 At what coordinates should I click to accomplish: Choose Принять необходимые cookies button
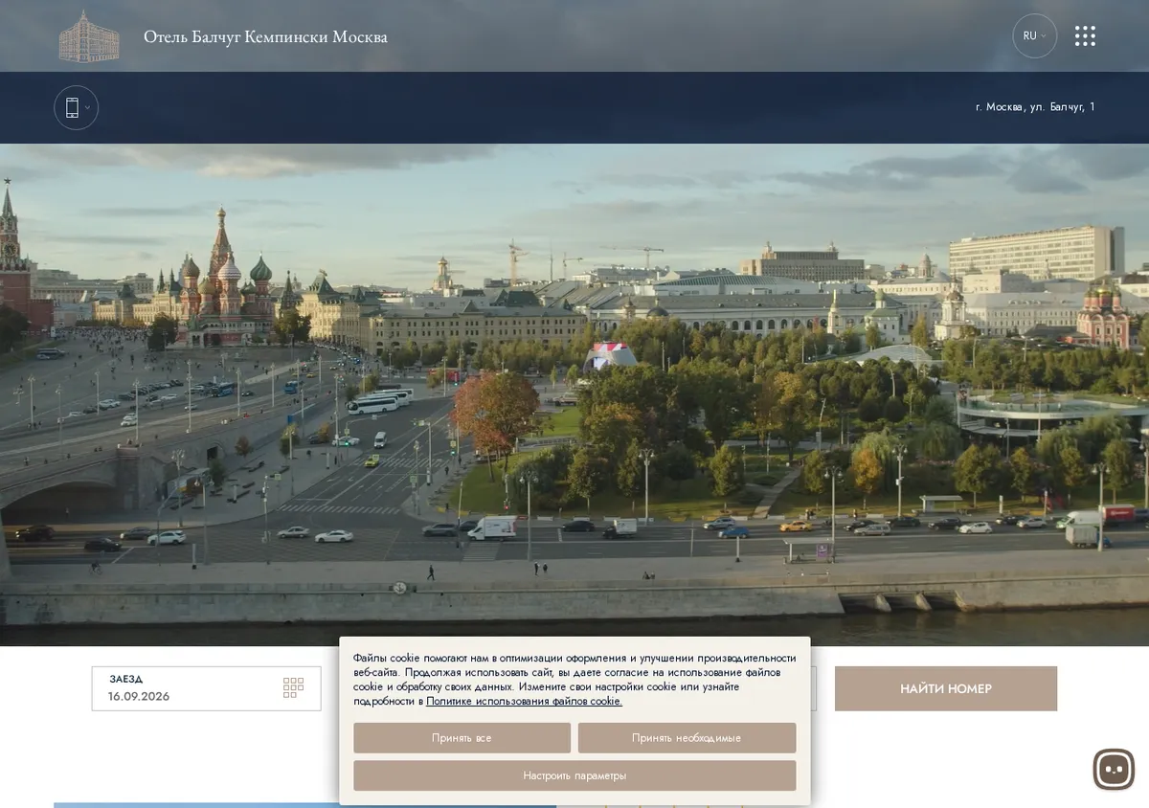pos(687,738)
